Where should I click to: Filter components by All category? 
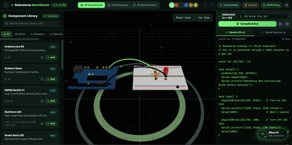(7, 34)
